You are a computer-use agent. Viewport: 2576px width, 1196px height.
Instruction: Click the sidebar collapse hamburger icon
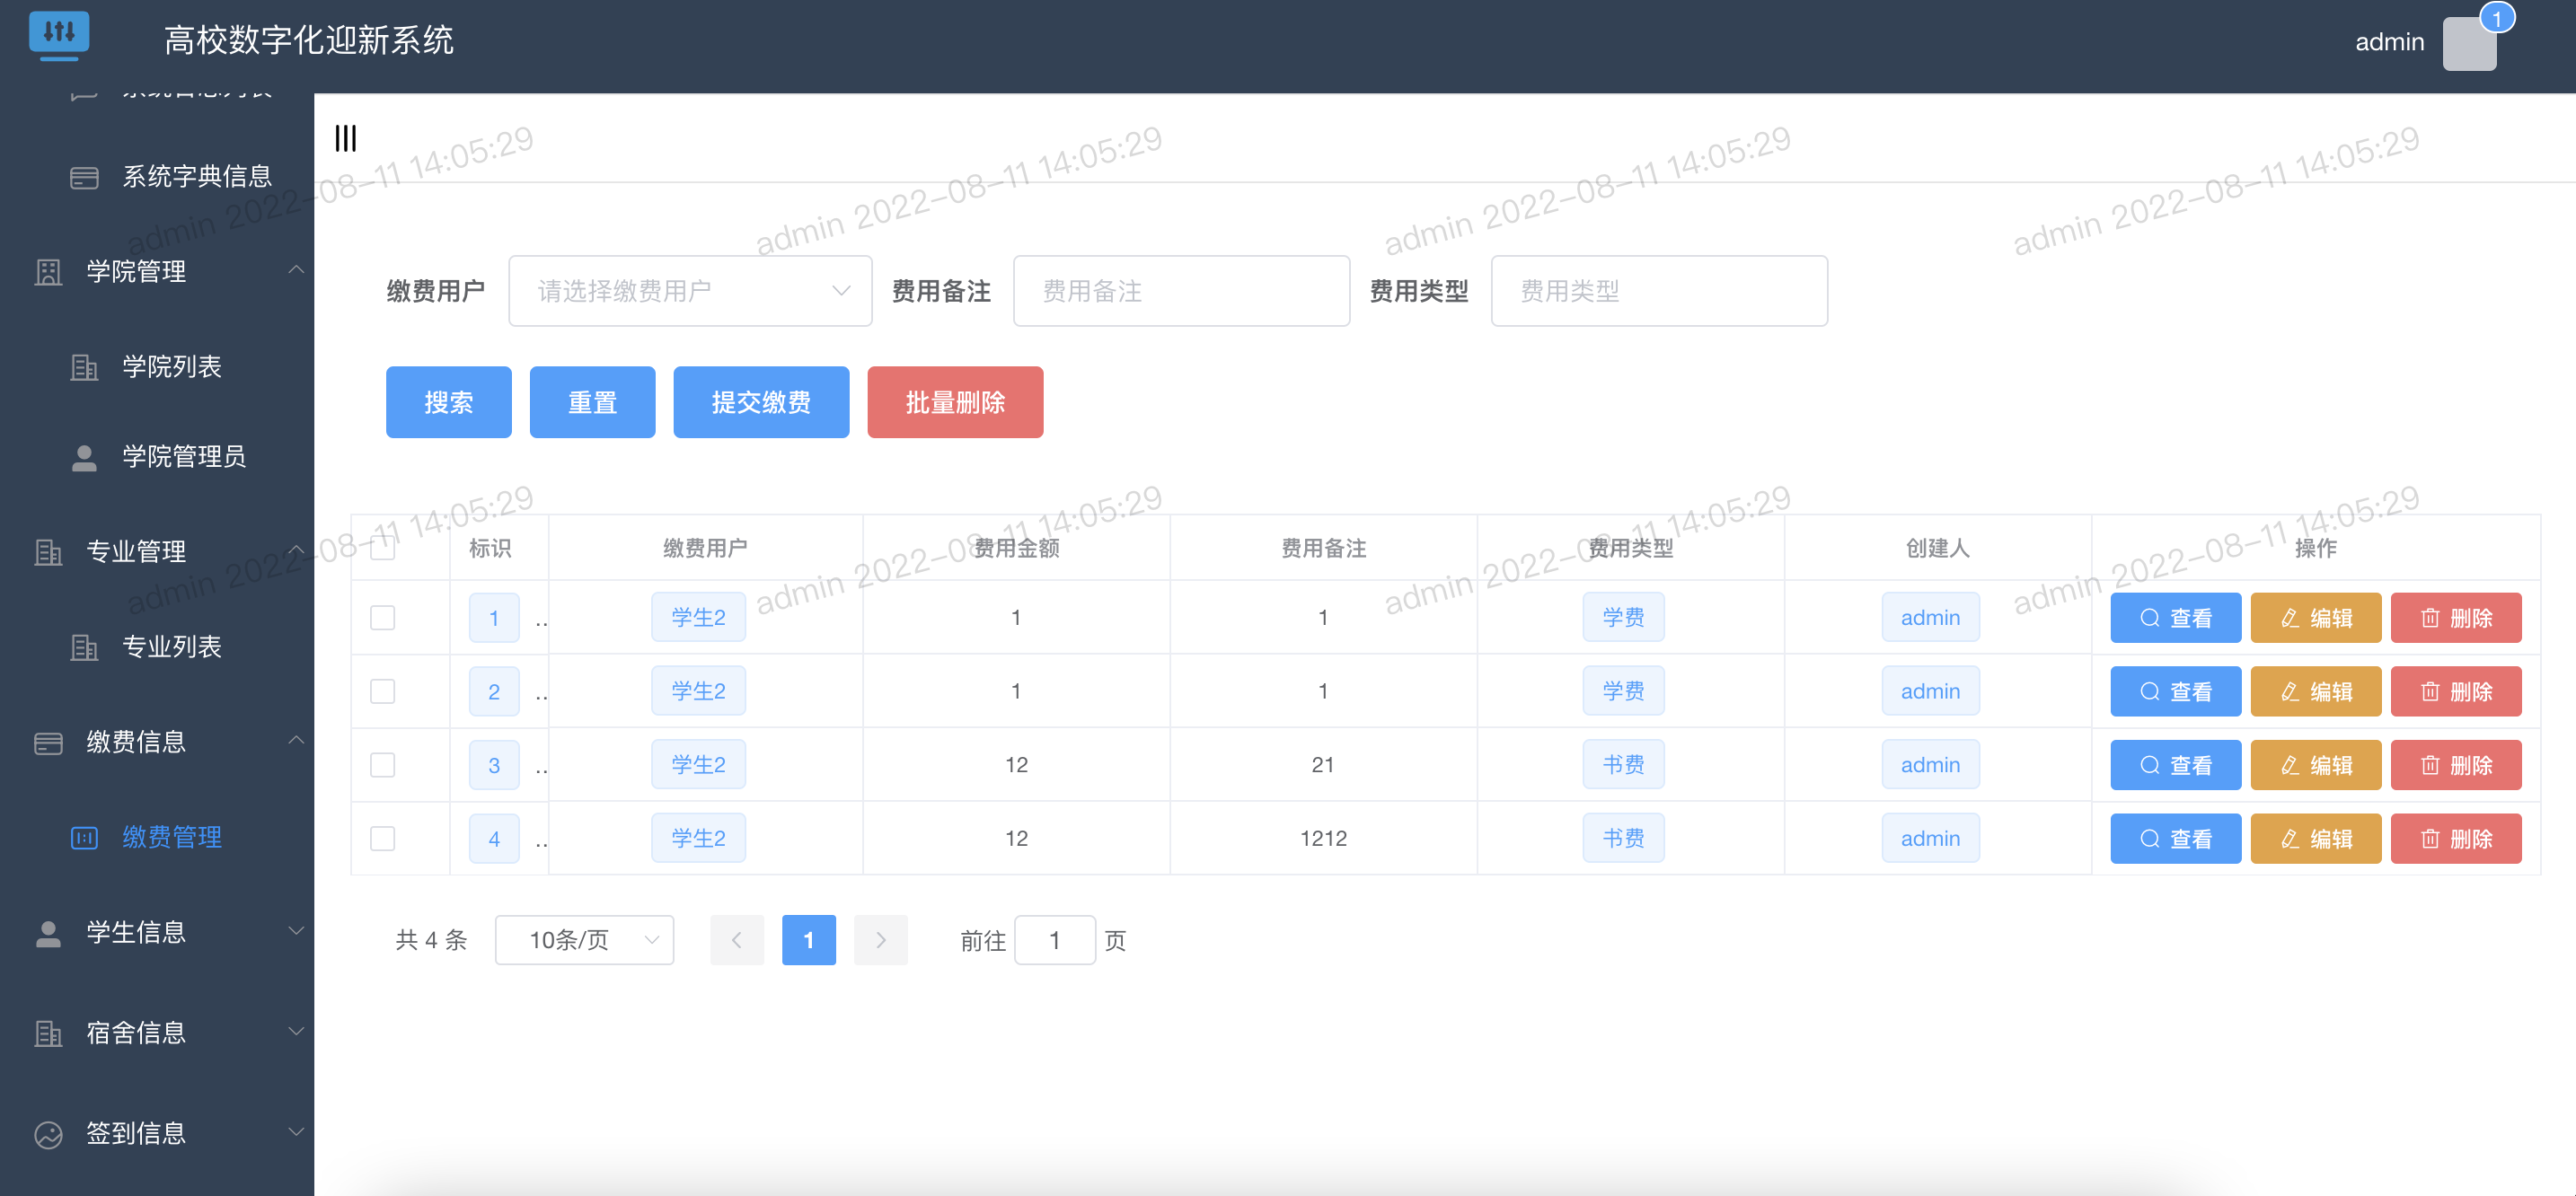coord(345,138)
